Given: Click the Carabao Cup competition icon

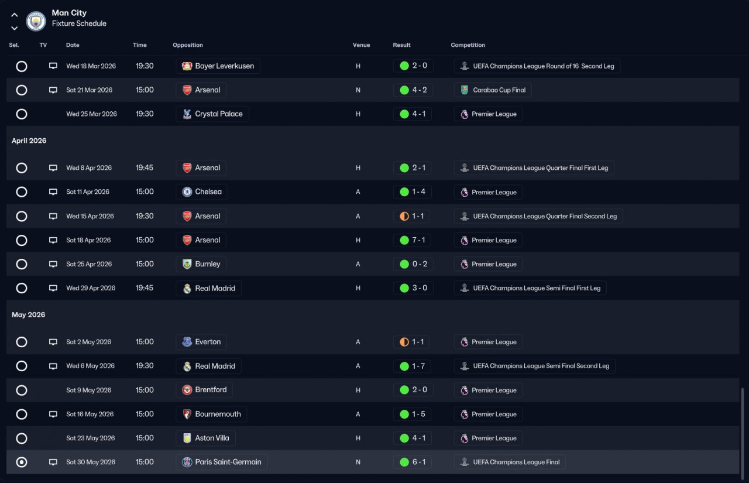Looking at the screenshot, I should click(464, 90).
